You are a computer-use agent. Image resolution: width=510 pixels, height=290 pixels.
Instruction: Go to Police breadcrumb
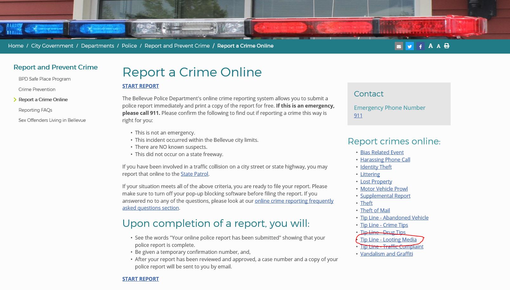(129, 46)
